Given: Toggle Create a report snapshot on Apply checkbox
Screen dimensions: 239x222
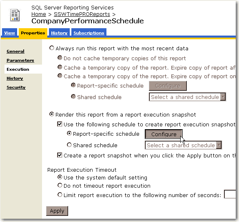Looking at the screenshot, I should (x=60, y=155).
